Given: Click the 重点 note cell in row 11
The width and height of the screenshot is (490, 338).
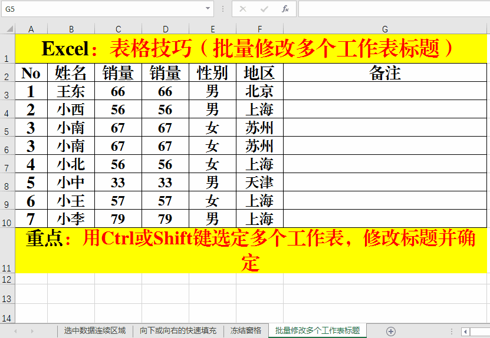Looking at the screenshot, I should [251, 251].
